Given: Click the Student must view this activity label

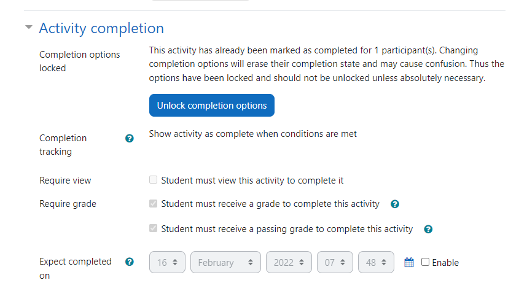Looking at the screenshot, I should 252,180.
